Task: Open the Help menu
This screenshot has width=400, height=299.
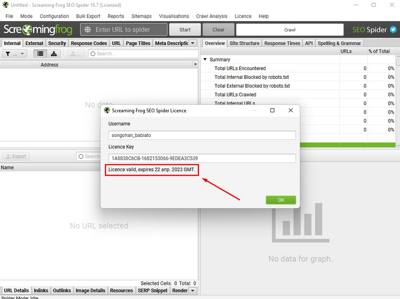Action: tap(263, 16)
